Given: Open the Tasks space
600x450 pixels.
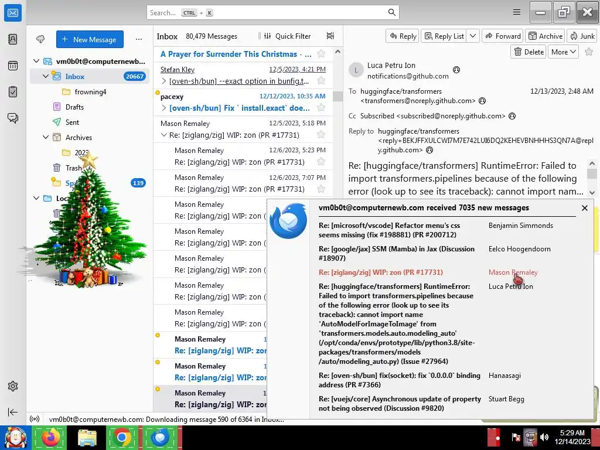Looking at the screenshot, I should click(13, 92).
